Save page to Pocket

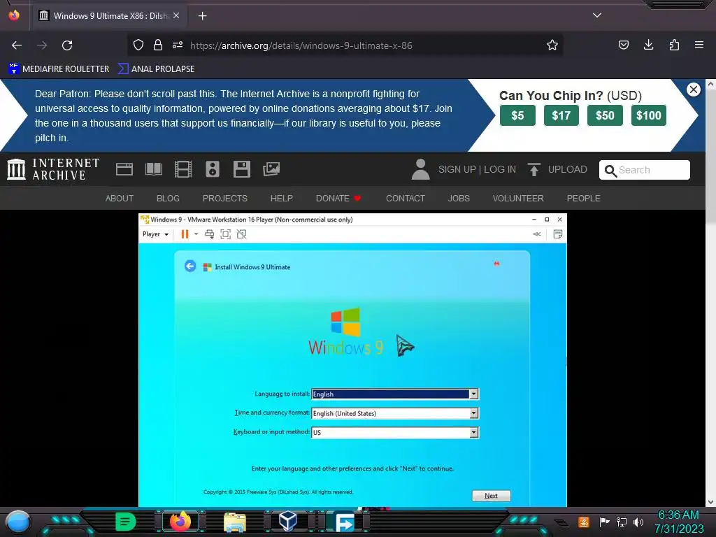623,45
